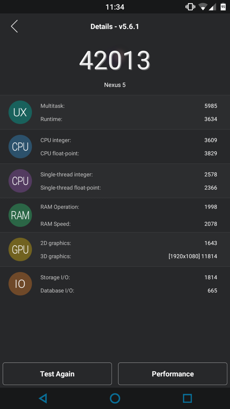Image resolution: width=230 pixels, height=409 pixels.
Task: Tap the blue CPU category icon
Action: click(20, 146)
